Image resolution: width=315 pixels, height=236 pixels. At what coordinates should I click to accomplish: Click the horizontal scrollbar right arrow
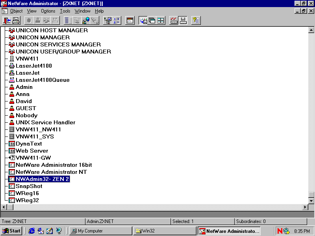click(x=305, y=207)
